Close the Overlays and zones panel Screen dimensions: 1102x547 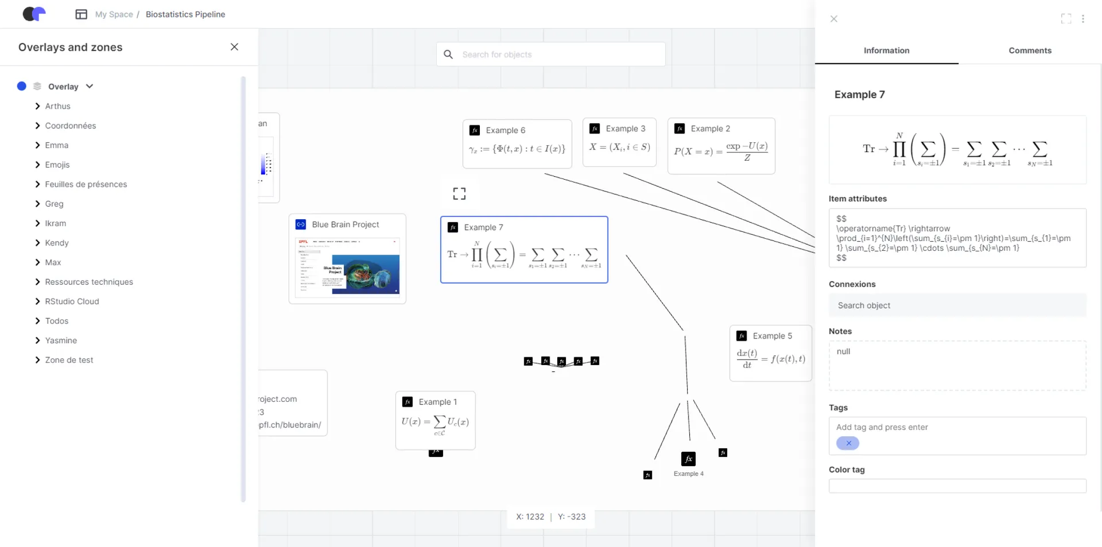234,47
